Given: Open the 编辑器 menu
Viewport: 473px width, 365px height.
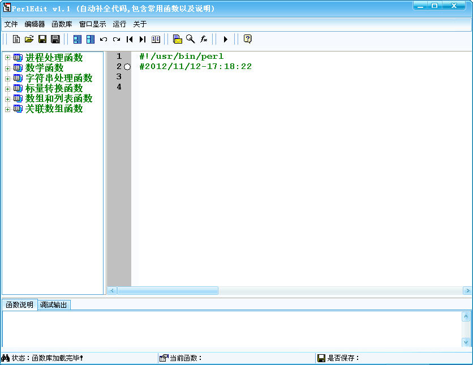Looking at the screenshot, I should click(x=35, y=24).
